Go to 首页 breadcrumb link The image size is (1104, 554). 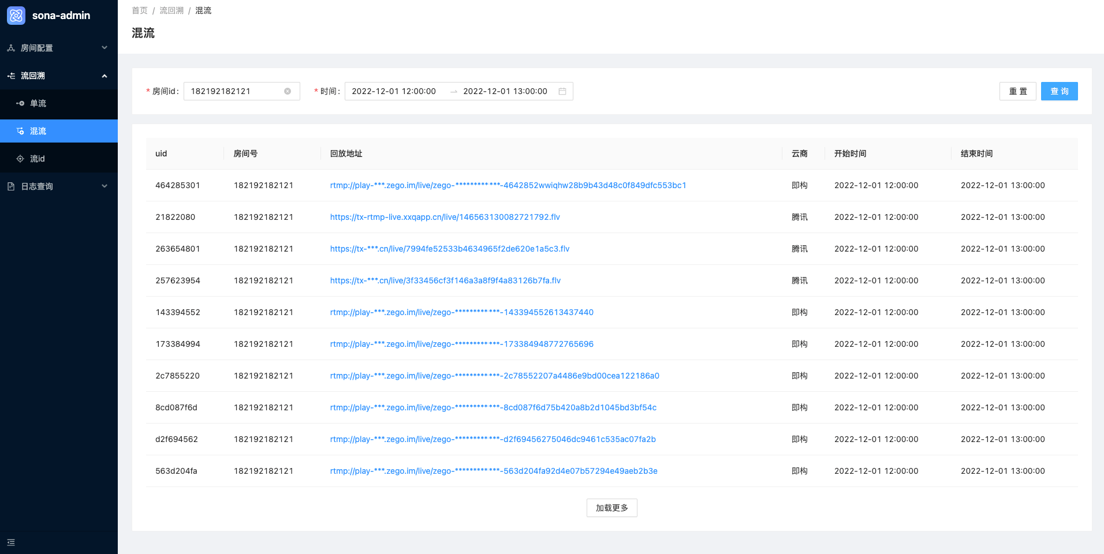(x=140, y=10)
